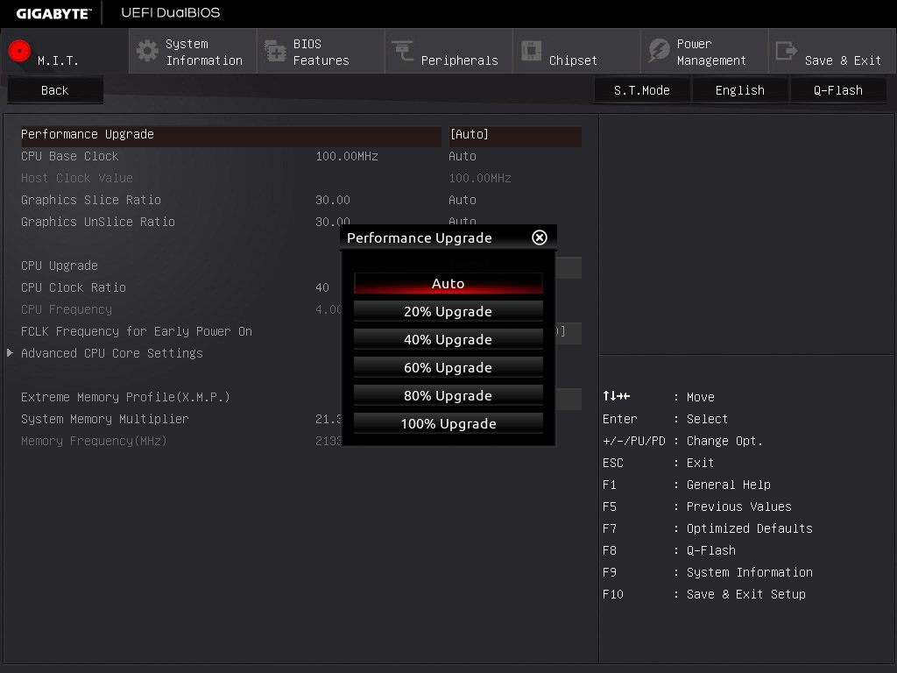This screenshot has height=673, width=897.
Task: Select the CPU Upgrade setting
Action: click(60, 266)
